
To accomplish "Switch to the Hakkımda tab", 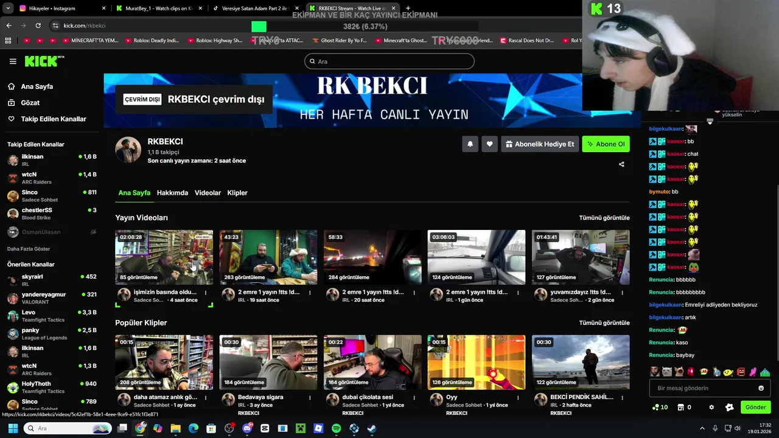I will (x=172, y=193).
